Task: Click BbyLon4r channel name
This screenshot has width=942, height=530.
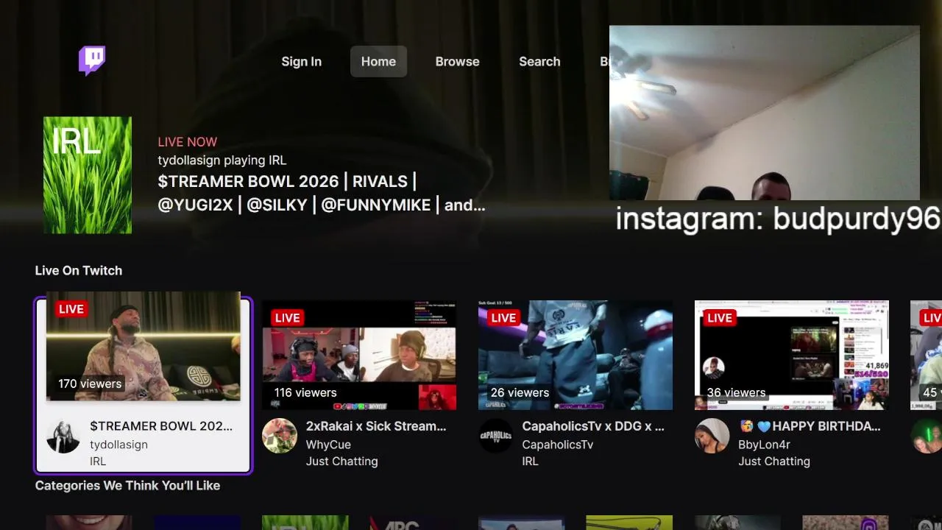Action: coord(765,445)
